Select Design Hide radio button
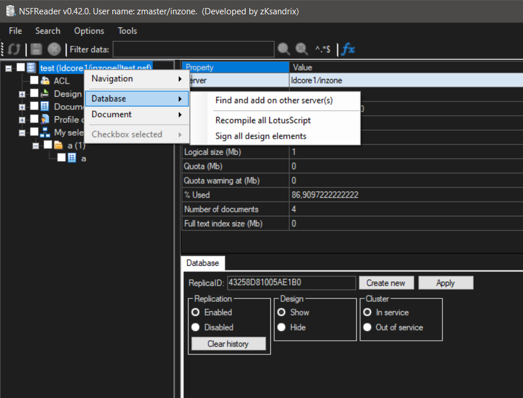Screen dimensions: 523x398 [281, 328]
